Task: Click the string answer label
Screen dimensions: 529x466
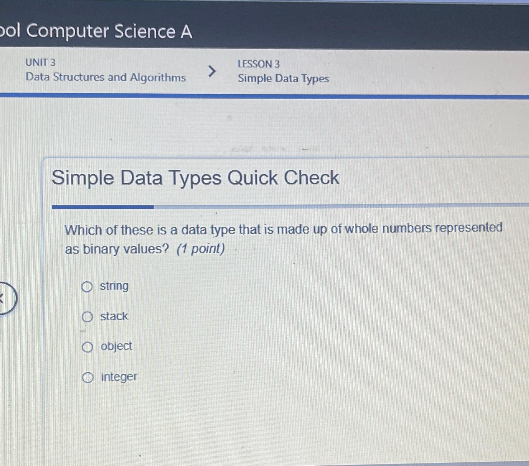Action: (x=114, y=286)
